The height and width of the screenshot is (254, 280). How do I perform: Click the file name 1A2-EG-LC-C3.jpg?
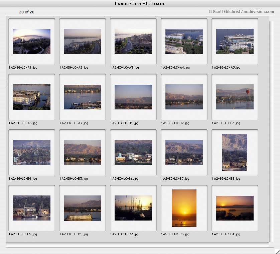point(175,234)
